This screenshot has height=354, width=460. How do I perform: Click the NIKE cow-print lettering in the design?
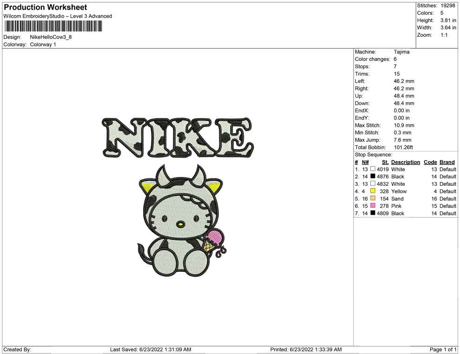[x=177, y=137]
